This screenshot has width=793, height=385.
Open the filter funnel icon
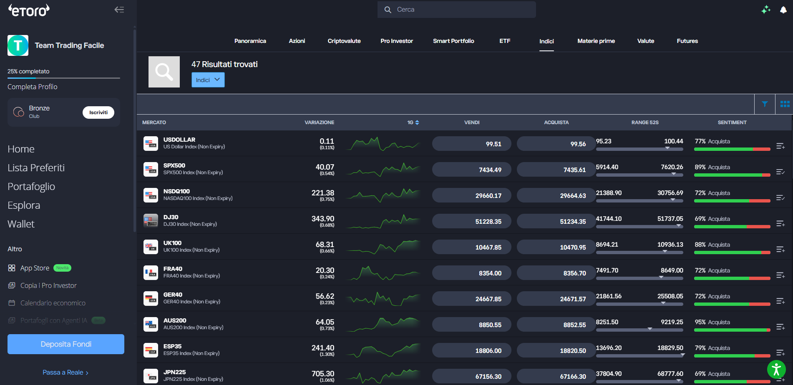click(x=765, y=104)
